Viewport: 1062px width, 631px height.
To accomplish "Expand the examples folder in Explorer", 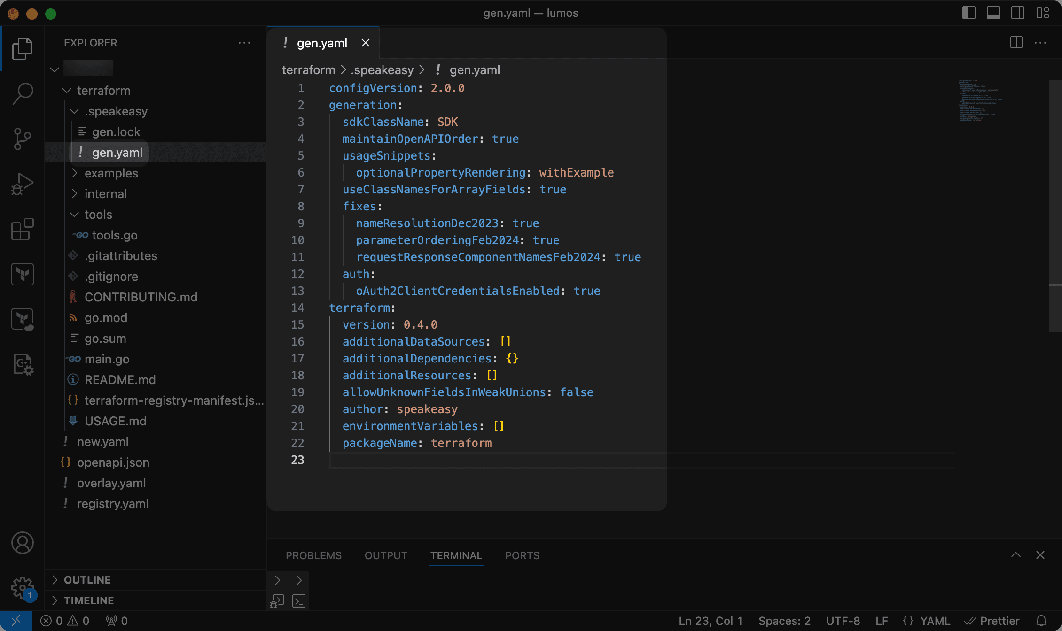I will (x=111, y=173).
